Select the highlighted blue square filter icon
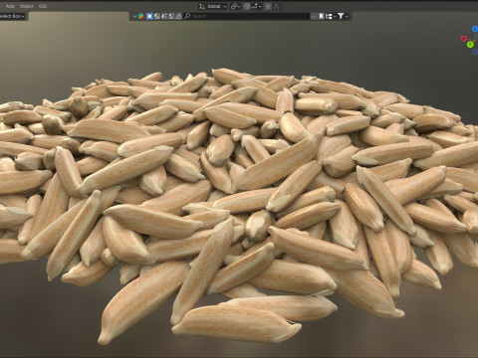 coord(149,16)
